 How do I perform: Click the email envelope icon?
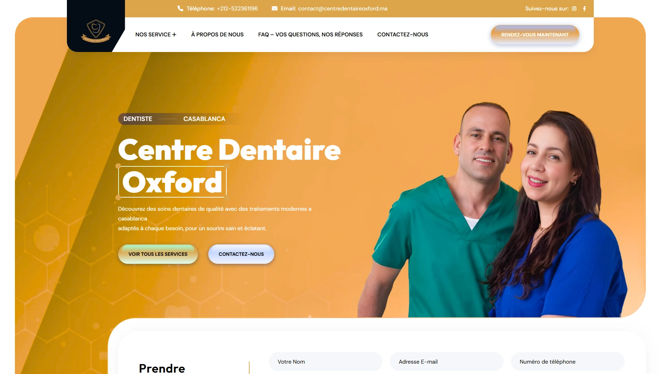(275, 8)
